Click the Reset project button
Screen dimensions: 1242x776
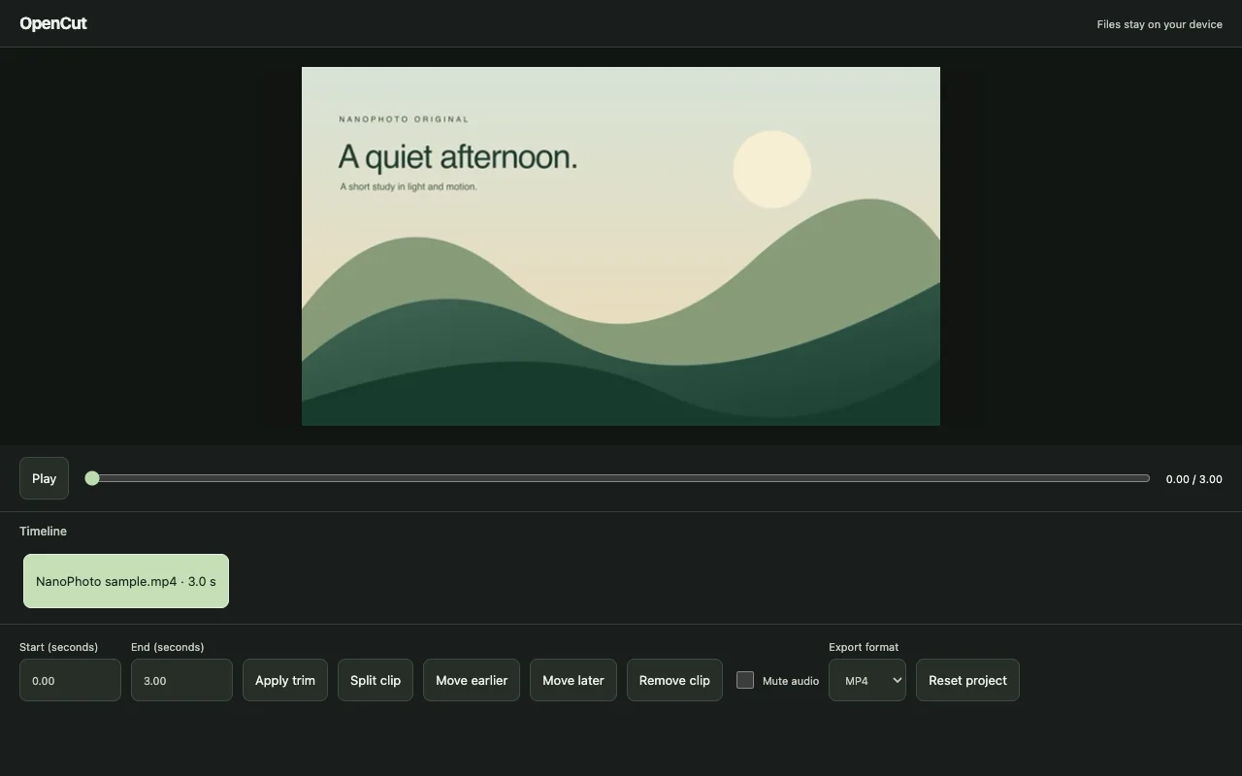coord(967,680)
